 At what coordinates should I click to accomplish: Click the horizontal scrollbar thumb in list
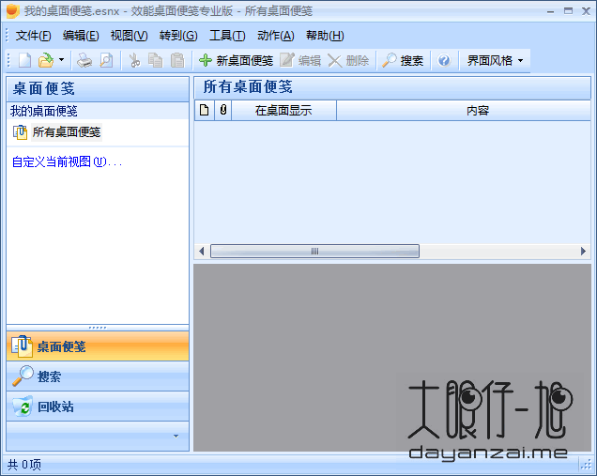314,252
